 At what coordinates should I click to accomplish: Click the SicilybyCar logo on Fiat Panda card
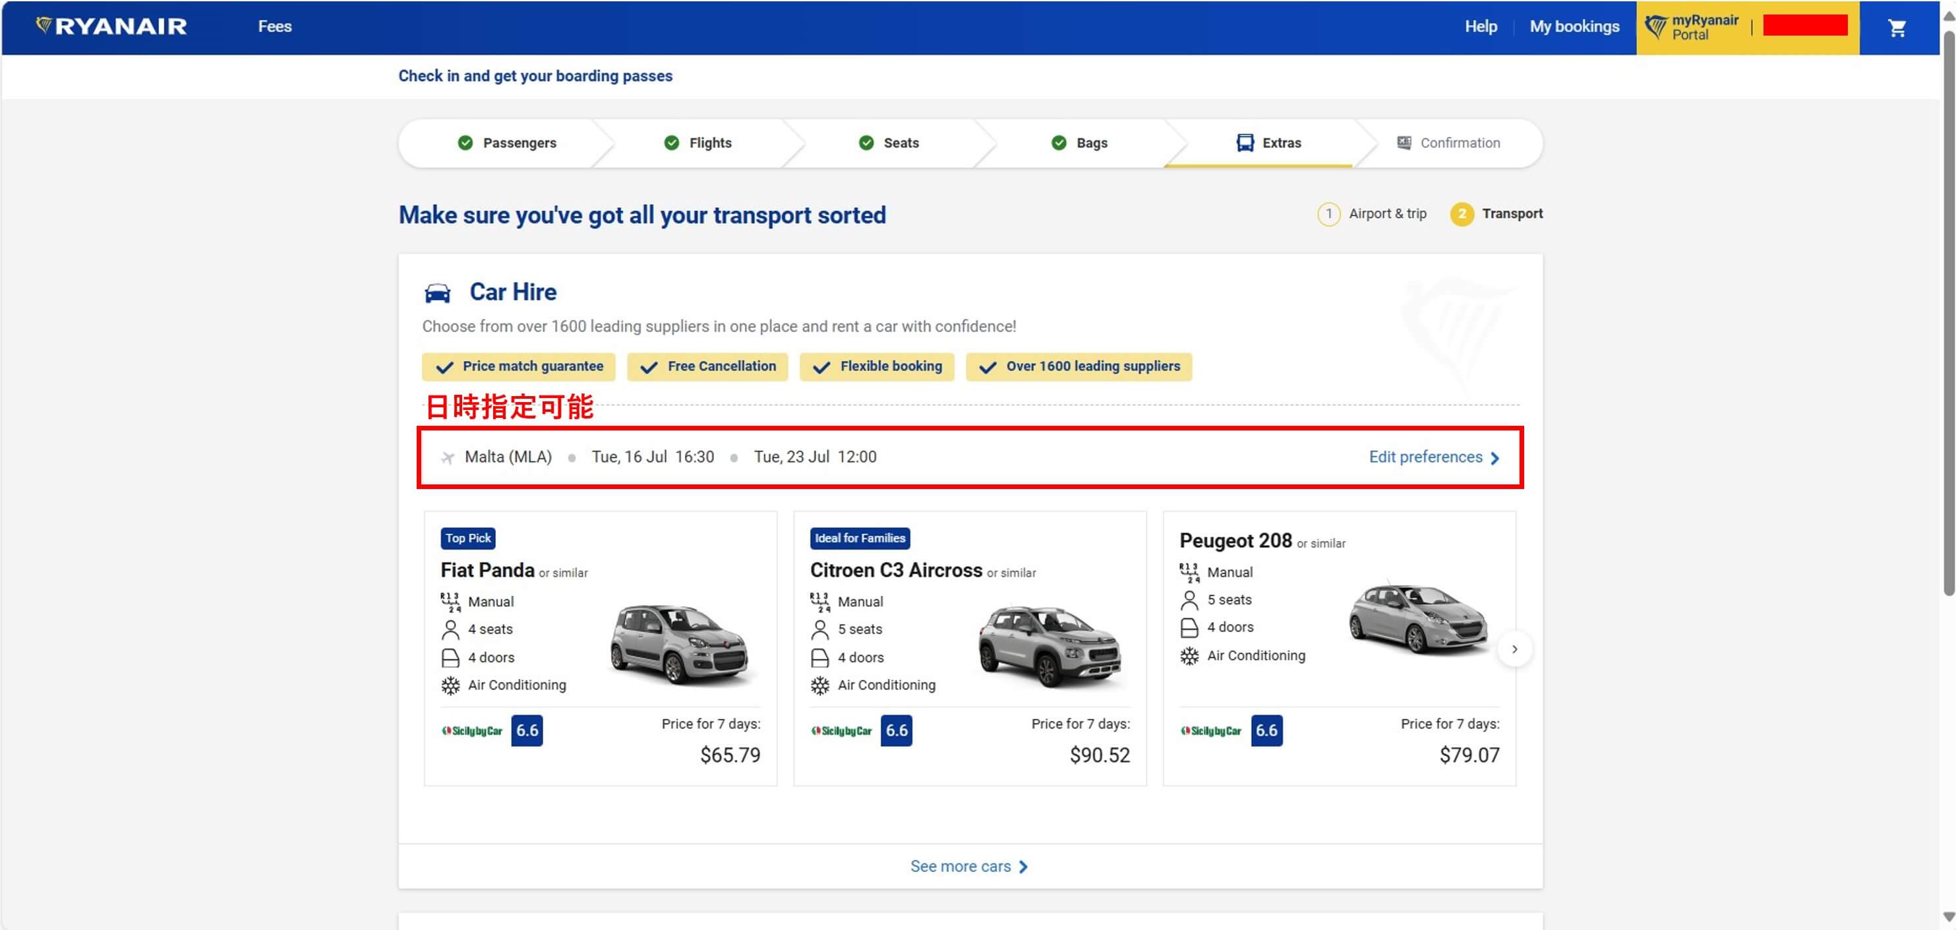471,731
